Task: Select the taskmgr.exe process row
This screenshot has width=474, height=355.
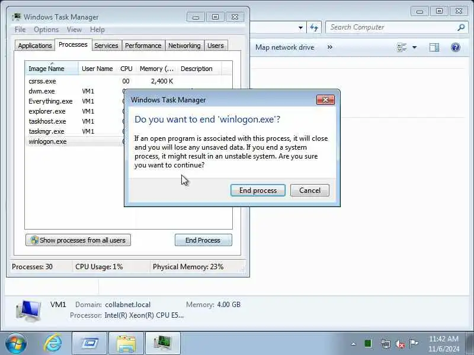Action: coord(75,131)
